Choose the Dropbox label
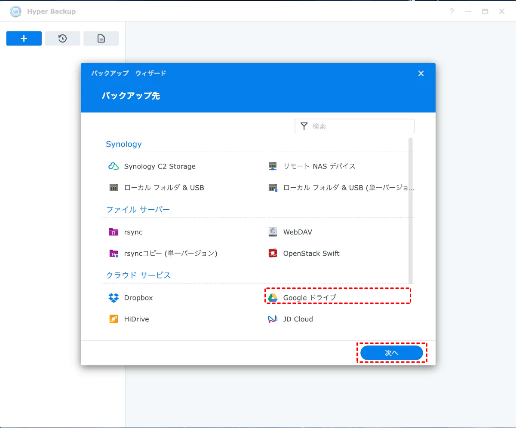The image size is (516, 428). pos(138,298)
